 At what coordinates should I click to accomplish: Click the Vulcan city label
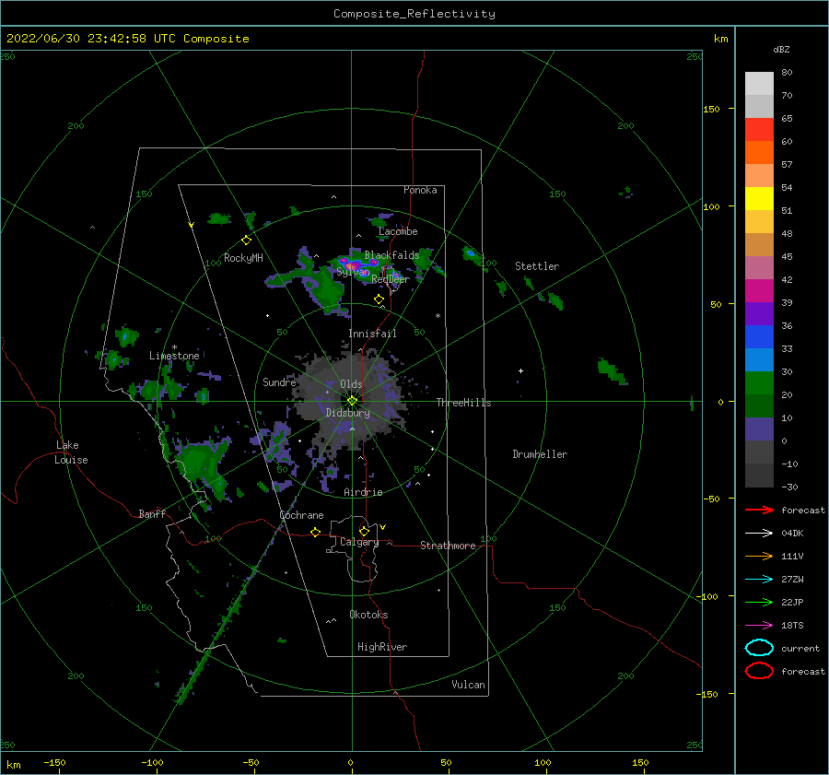pos(469,685)
